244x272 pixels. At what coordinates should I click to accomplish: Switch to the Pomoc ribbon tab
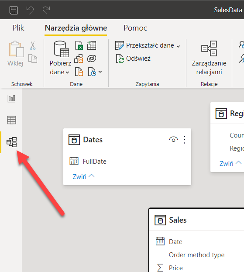click(135, 28)
